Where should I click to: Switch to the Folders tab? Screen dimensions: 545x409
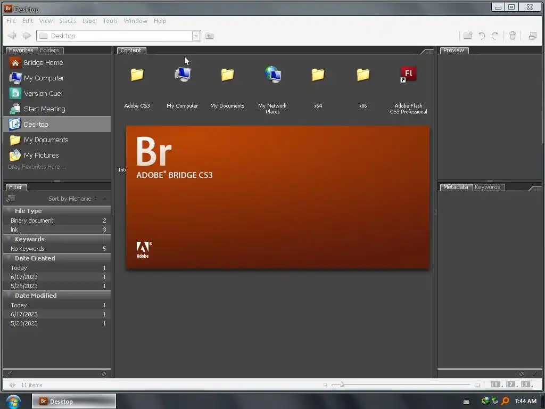click(49, 50)
